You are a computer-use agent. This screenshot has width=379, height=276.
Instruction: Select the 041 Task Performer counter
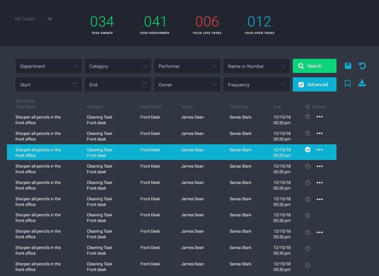click(x=155, y=25)
